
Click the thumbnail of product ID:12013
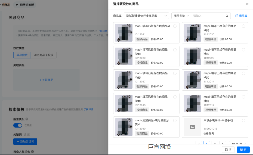click(x=124, y=103)
